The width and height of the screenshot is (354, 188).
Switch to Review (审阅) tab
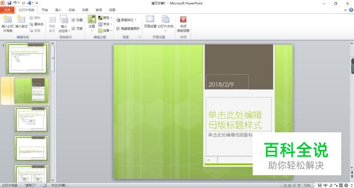click(99, 10)
